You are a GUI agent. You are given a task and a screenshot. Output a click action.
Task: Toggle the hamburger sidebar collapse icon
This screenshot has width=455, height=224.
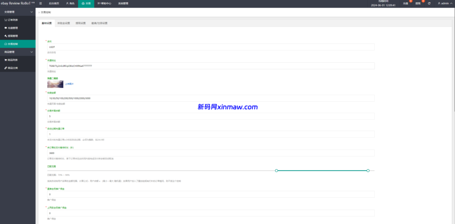[40, 4]
